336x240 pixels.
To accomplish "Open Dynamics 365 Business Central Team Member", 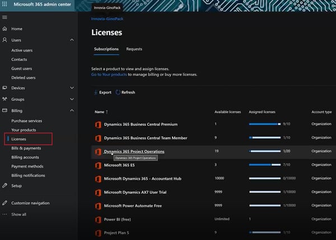I will pyautogui.click(x=146, y=138).
